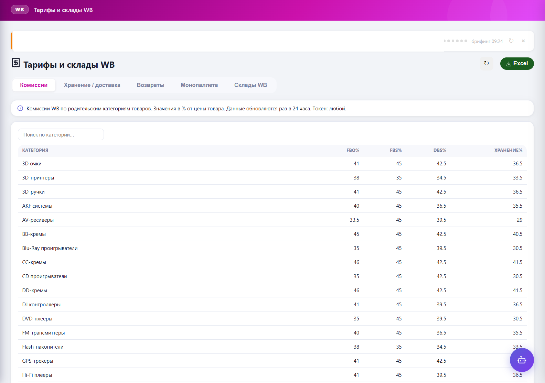Viewport: 545px width, 383px height.
Task: Close the briefing banner
Action: (523, 41)
